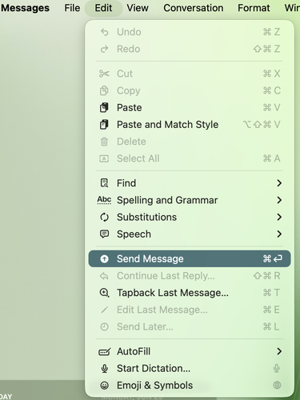Click the Speech bubble icon
The image size is (300, 400).
pos(104,234)
